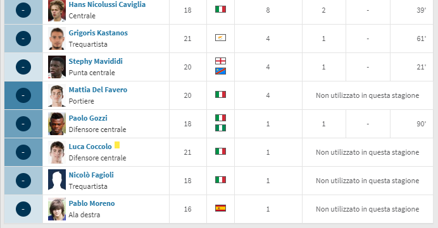Open Hans Nicolussi Caviglia's player profile
Screen dimensions: 438x228
pos(107,5)
